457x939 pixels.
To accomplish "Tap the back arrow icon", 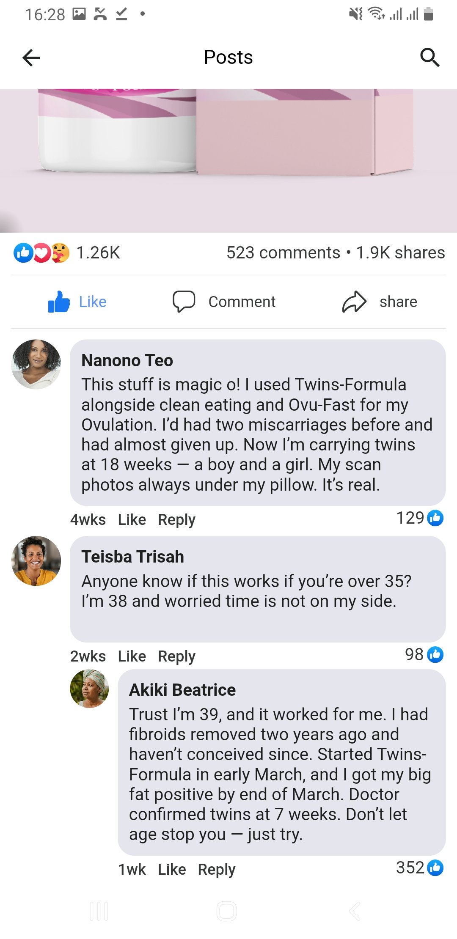I will coord(31,58).
